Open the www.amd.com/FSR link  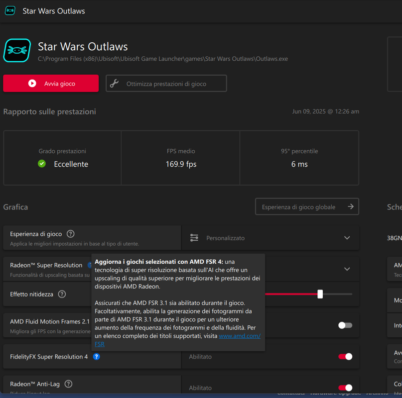coord(240,336)
